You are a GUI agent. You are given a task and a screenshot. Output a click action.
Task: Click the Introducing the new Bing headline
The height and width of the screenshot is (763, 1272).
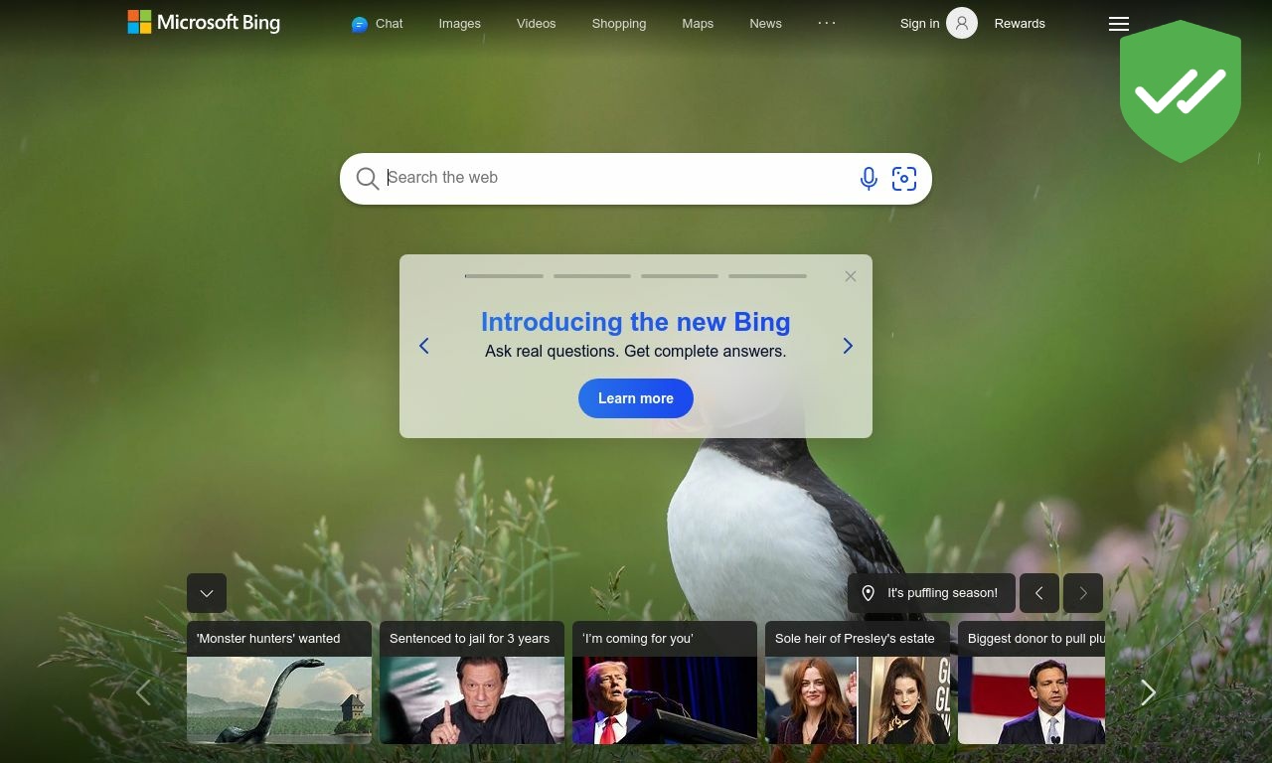636,322
